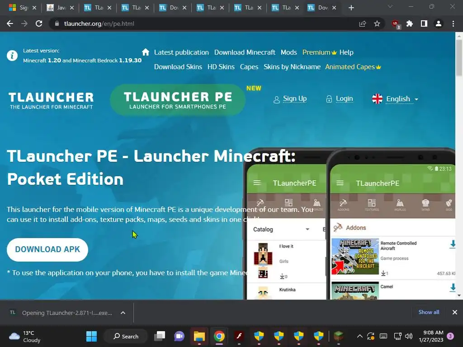The image size is (463, 347).
Task: Open the Mods menu item
Action: (289, 52)
